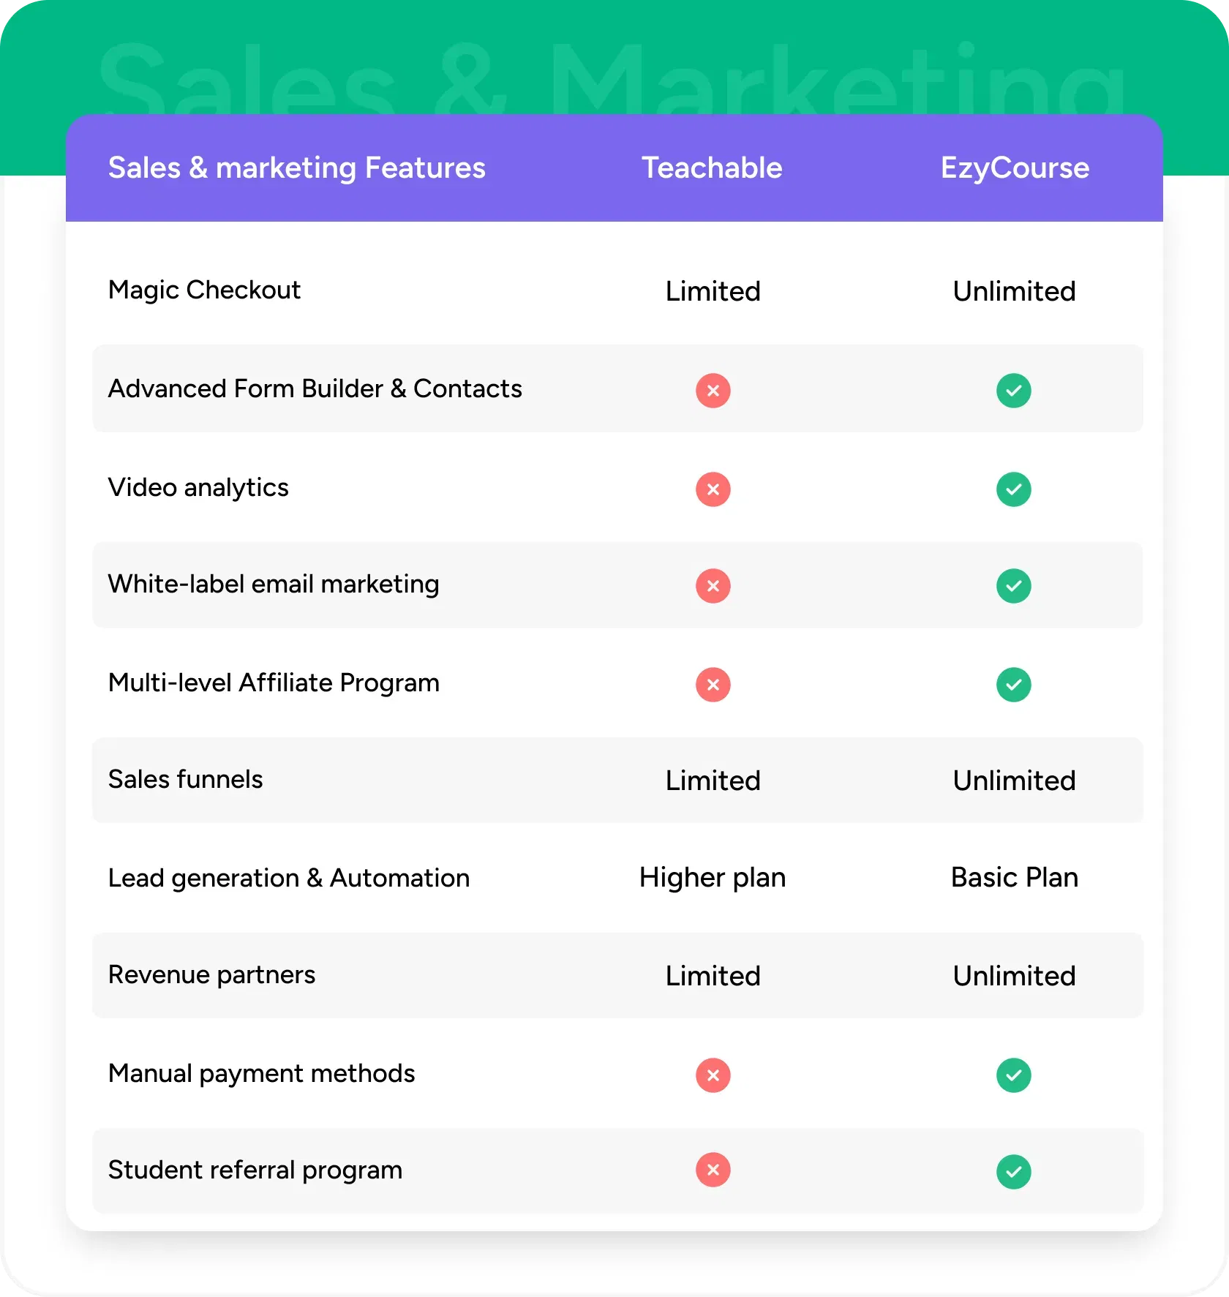Click red cross for Manual payment methods
Viewport: 1229px width, 1297px height.
click(x=713, y=1075)
